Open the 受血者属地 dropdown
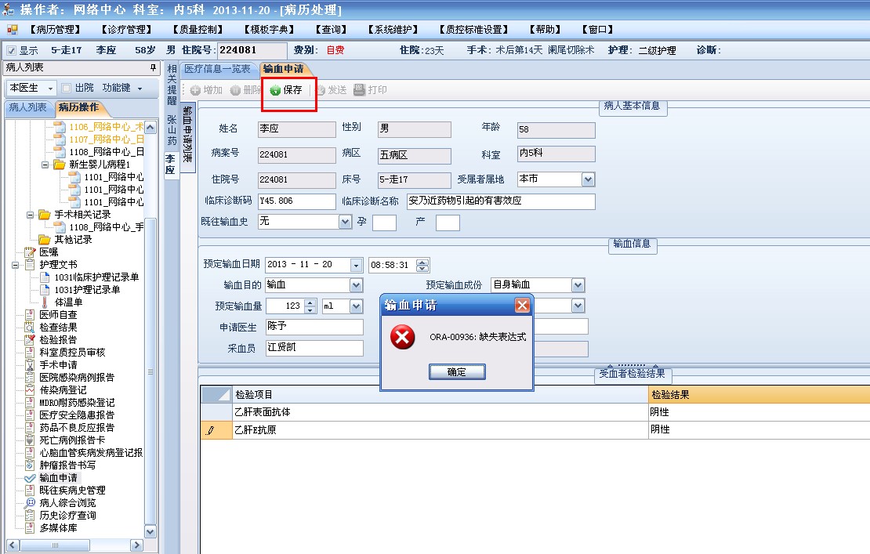This screenshot has width=870, height=554. tap(588, 179)
